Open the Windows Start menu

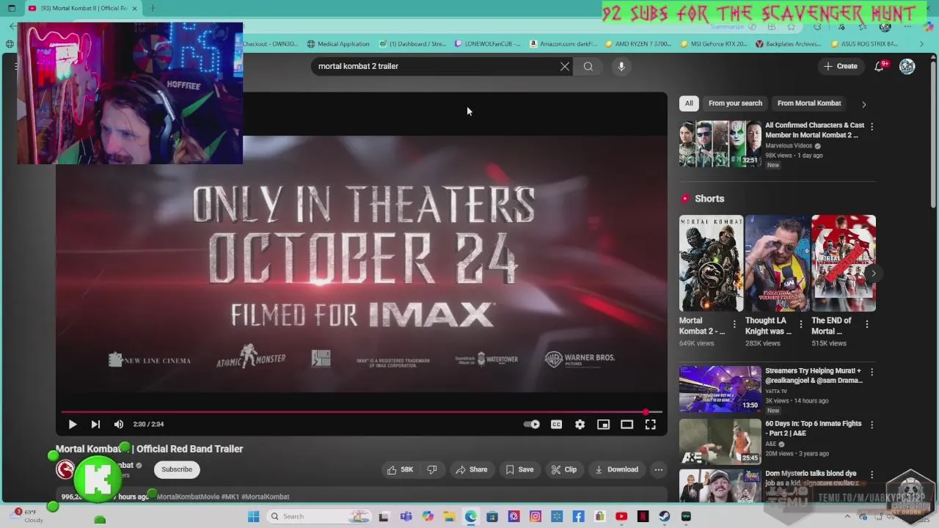pos(253,516)
